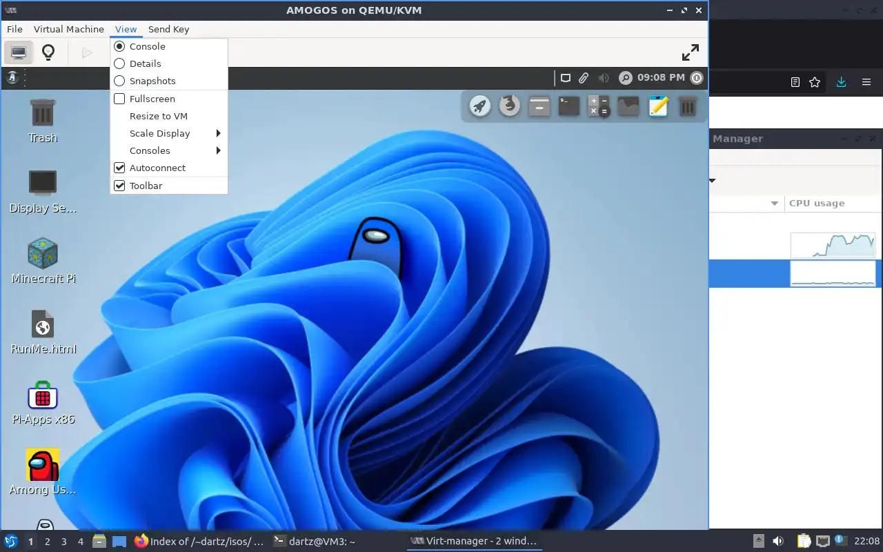Click guest panel power button icon

coord(697,78)
